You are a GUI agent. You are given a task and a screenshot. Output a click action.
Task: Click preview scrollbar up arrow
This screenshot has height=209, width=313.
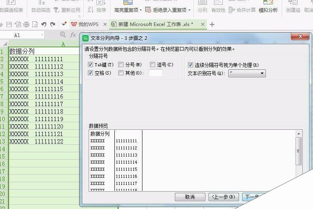[299, 134]
